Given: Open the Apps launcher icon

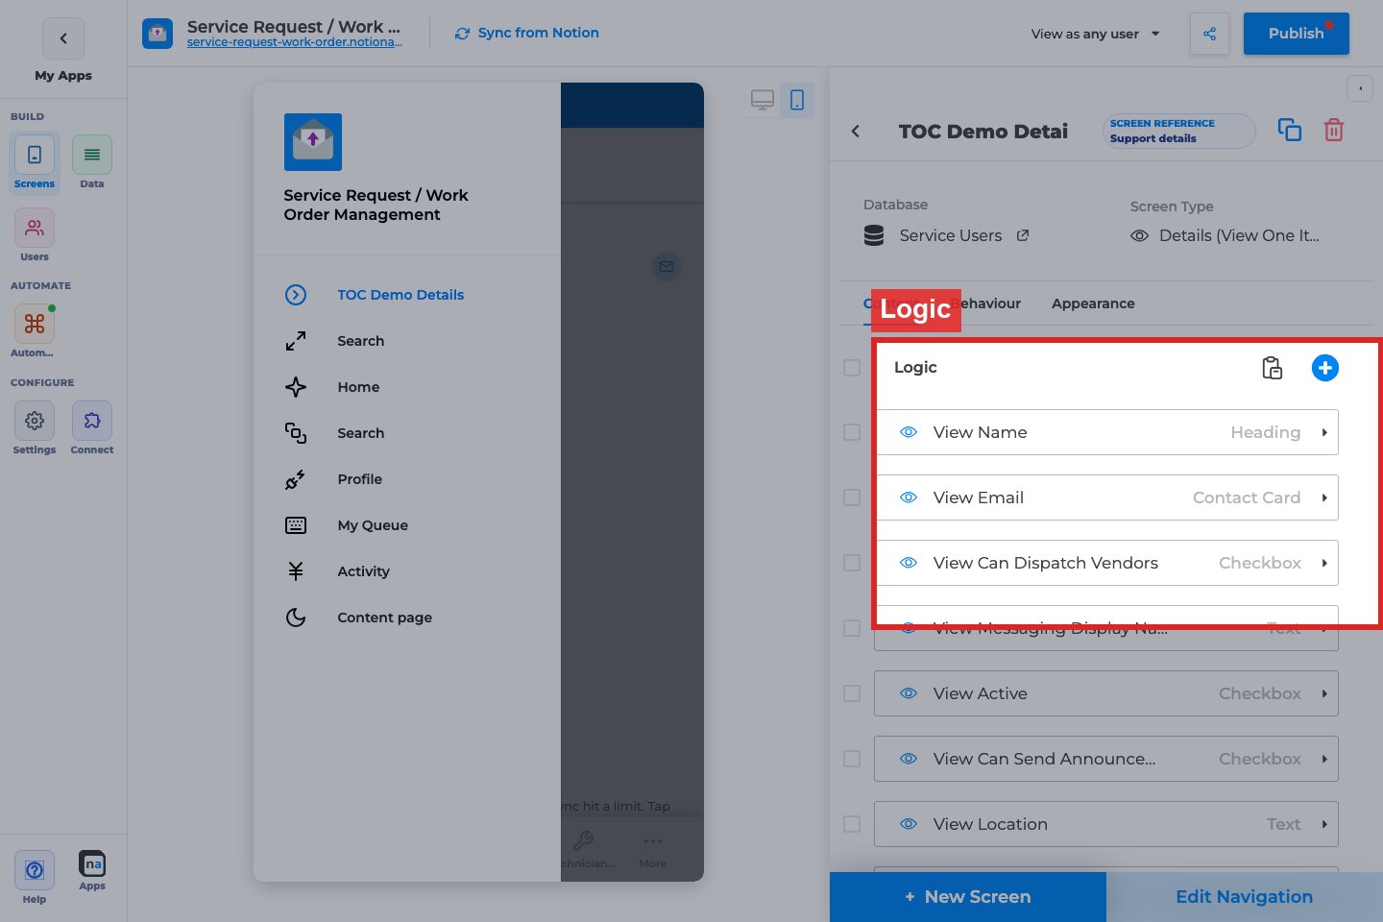Looking at the screenshot, I should (92, 871).
